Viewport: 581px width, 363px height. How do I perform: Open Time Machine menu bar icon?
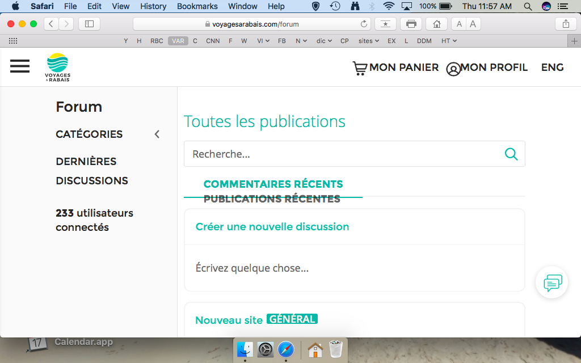pyautogui.click(x=335, y=6)
